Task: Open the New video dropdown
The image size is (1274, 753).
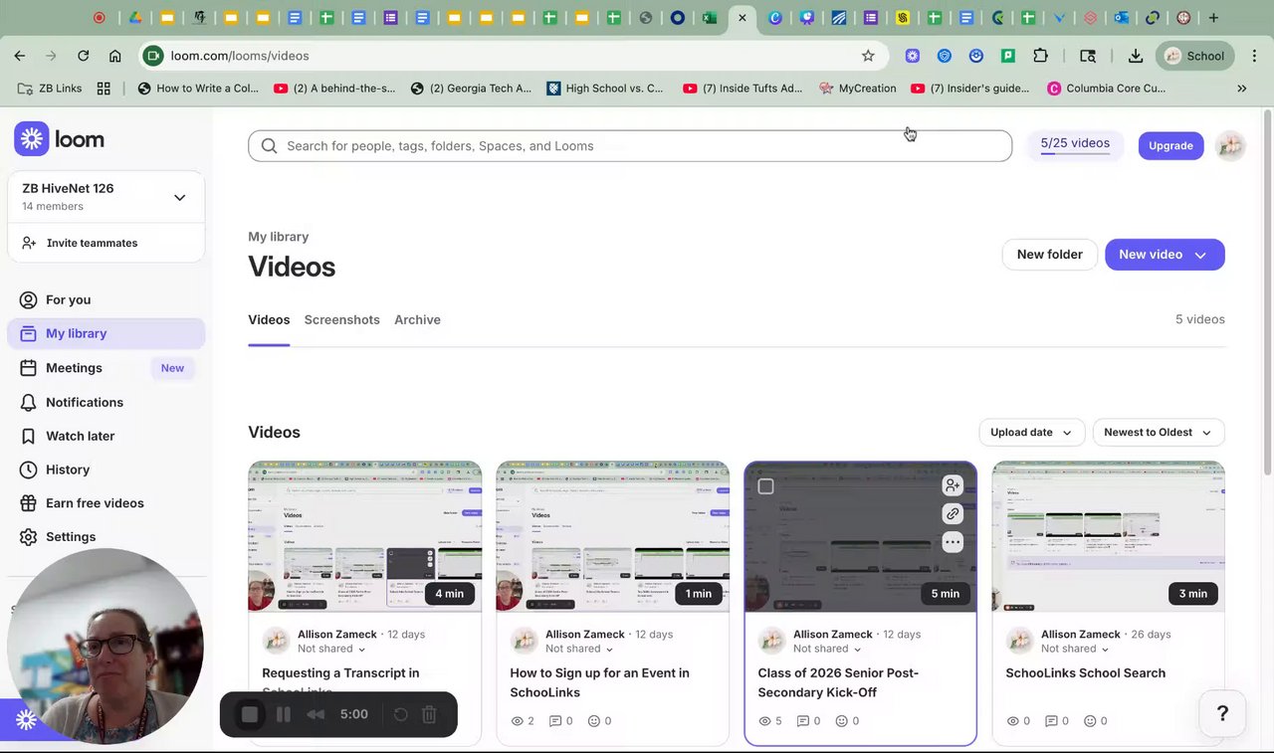Action: pyautogui.click(x=1165, y=255)
